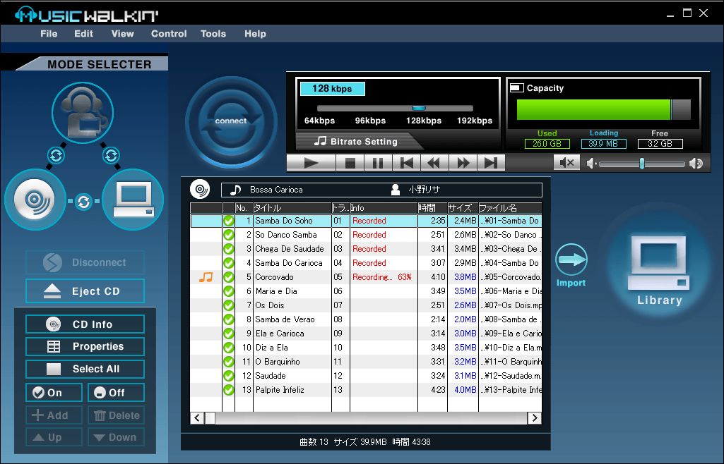Skip to the previous track

pos(406,163)
